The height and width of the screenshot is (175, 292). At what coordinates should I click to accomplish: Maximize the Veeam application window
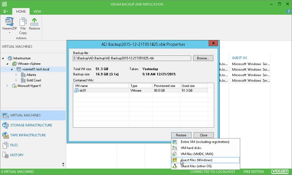click(279, 4)
